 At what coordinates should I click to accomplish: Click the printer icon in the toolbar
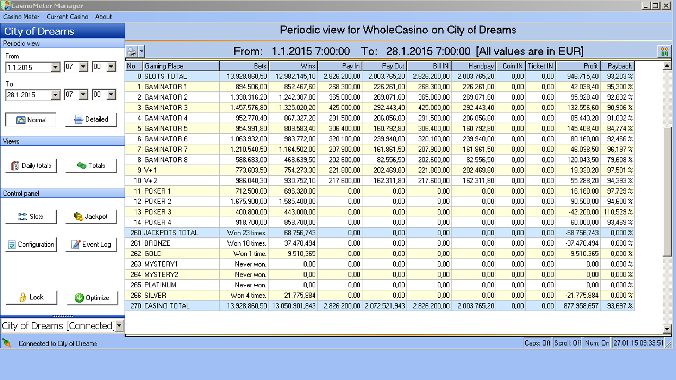(132, 51)
